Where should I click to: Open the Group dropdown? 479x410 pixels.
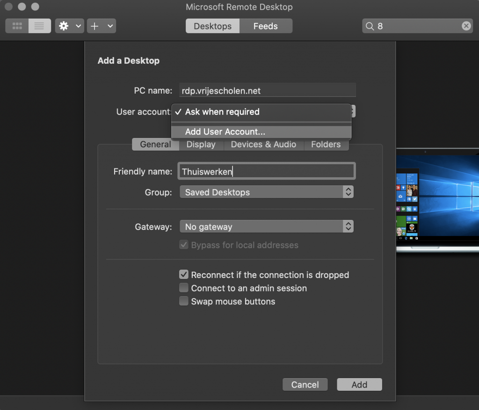point(266,192)
